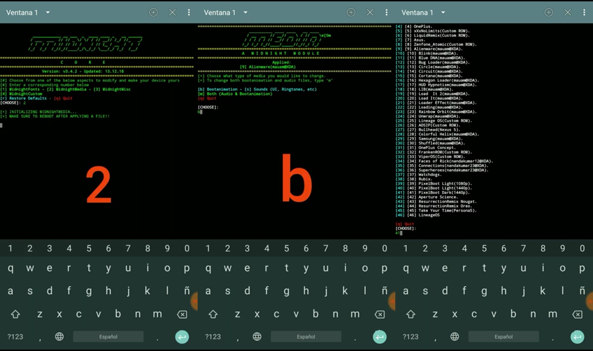The image size is (593, 351).
Task: Click the '[b] Bootanimation' option in MidnightMedia
Action: (x=219, y=89)
